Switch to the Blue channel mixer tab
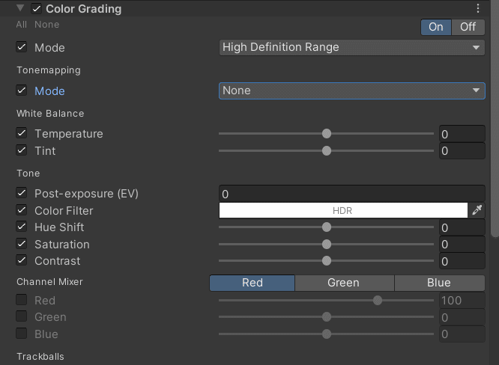 click(439, 283)
